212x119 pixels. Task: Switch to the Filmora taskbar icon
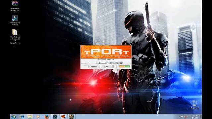55,117
